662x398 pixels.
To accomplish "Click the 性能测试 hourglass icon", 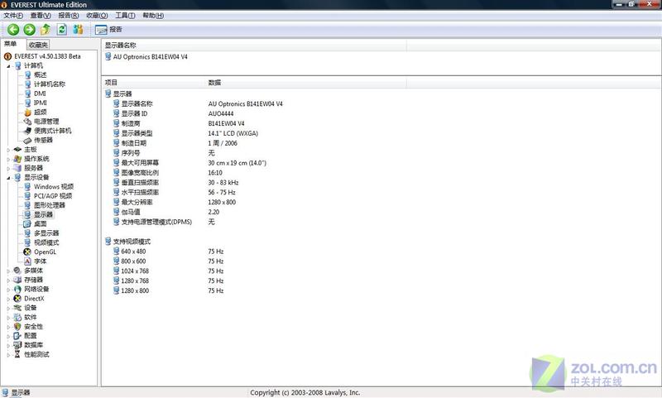I will click(x=17, y=354).
